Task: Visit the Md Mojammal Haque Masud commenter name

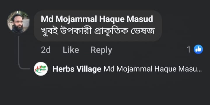Action: pyautogui.click(x=97, y=19)
